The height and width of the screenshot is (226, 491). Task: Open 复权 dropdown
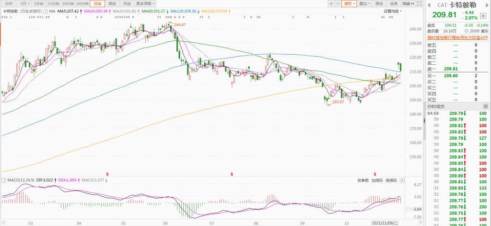tap(349, 3)
